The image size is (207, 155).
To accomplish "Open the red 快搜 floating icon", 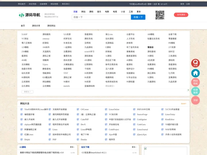I will tap(195, 63).
